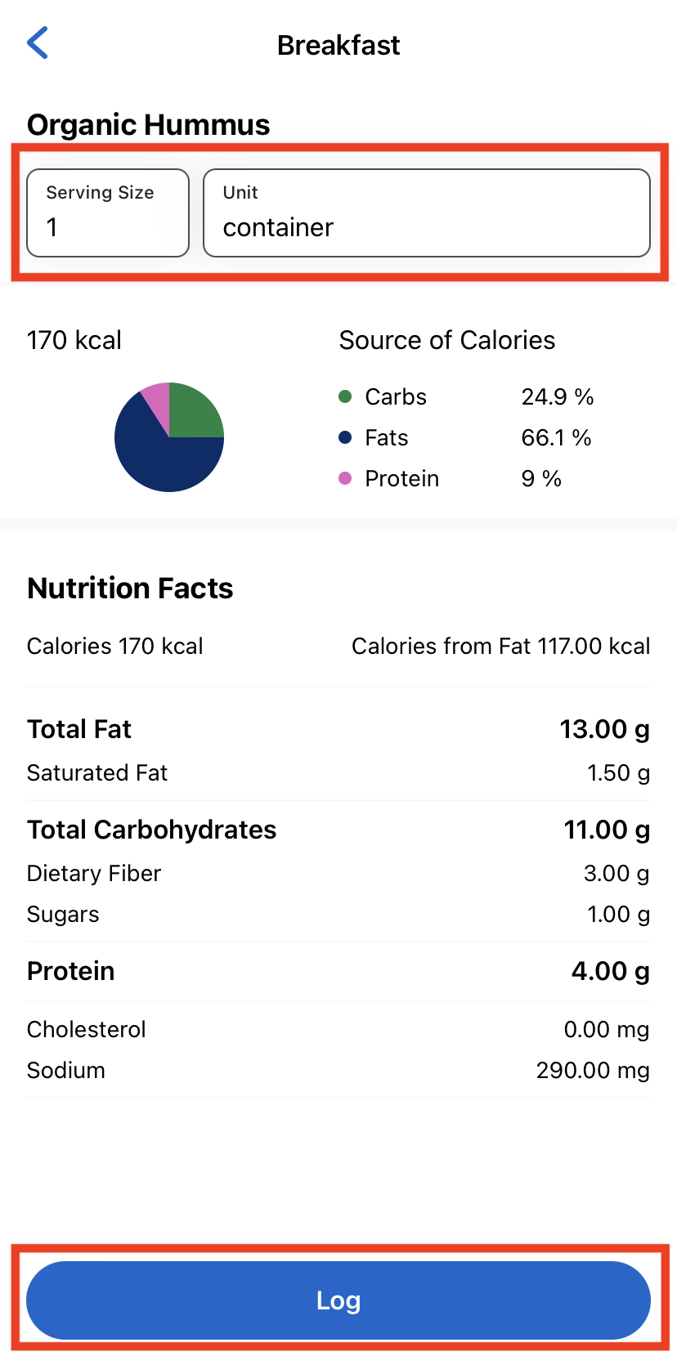This screenshot has height=1356, width=677.
Task: Tap the Log button
Action: click(338, 1300)
